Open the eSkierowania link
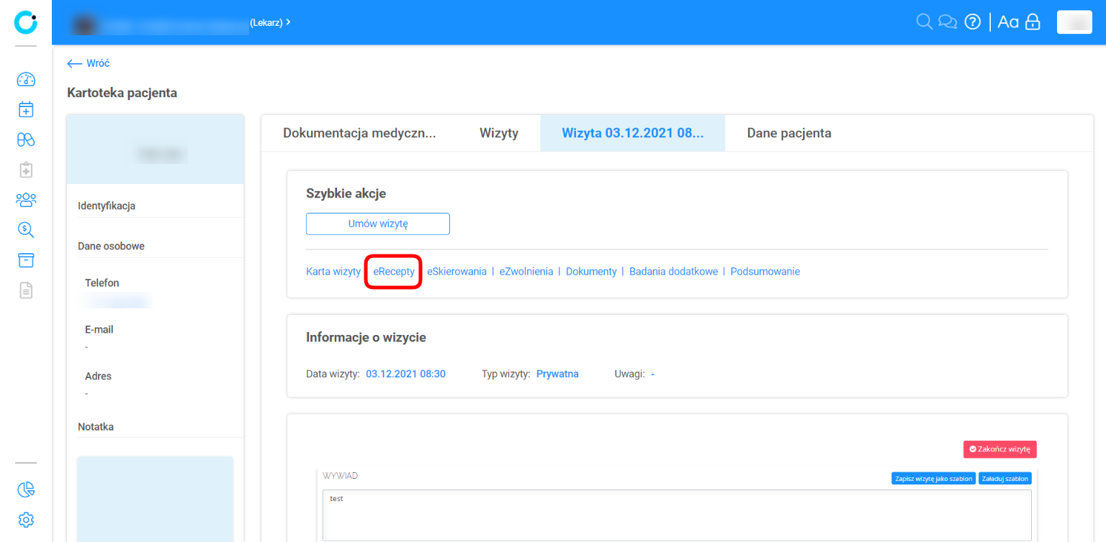The height and width of the screenshot is (542, 1106). [x=457, y=272]
